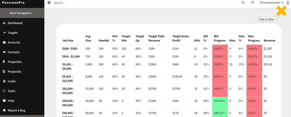Click the Dashboard gauge icon in sidebar
291x117 pixels.
pos(4,23)
